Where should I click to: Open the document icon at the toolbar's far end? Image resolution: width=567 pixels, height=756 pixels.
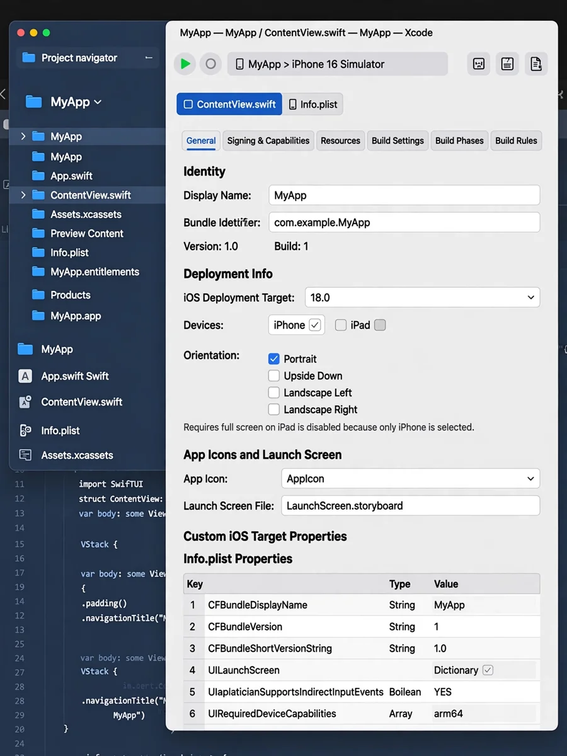click(x=536, y=64)
